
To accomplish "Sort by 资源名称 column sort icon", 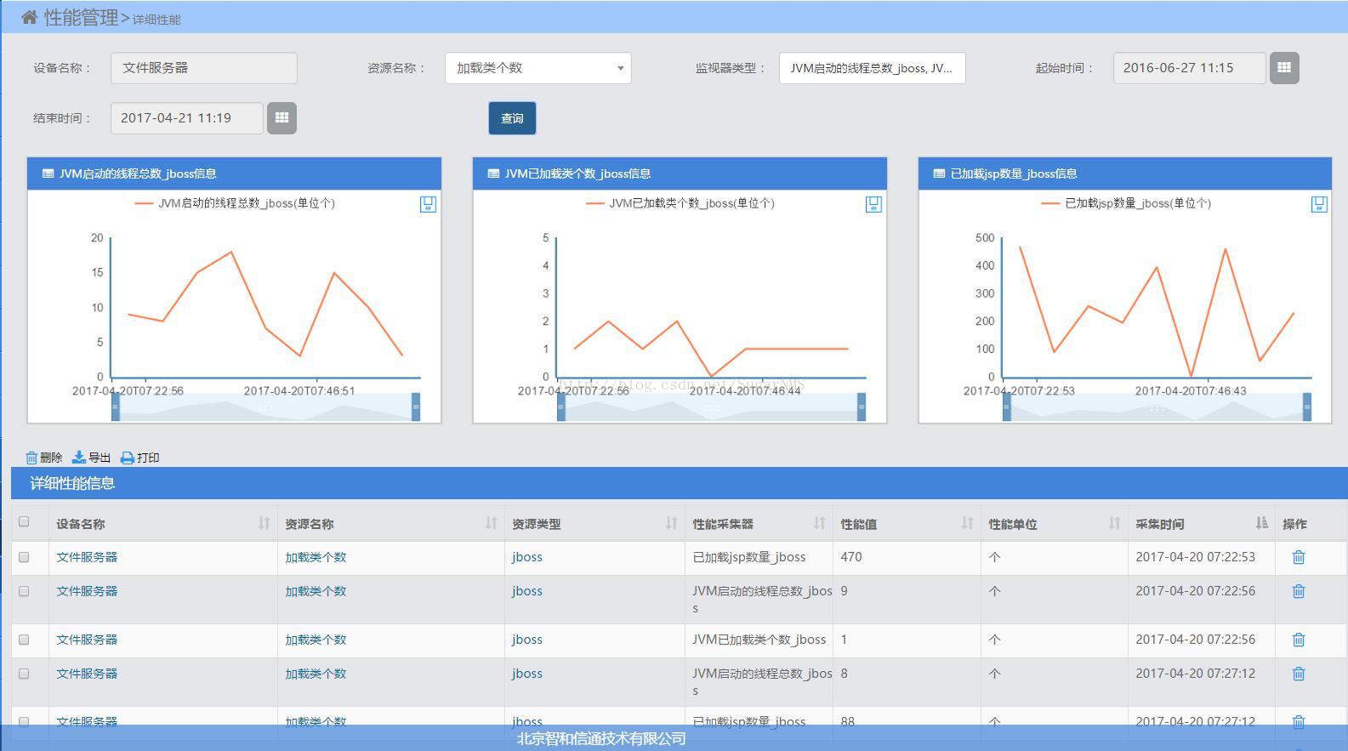I will (x=491, y=523).
